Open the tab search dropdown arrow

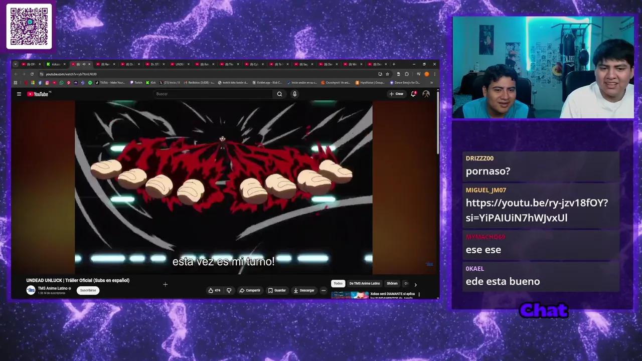coord(16,64)
